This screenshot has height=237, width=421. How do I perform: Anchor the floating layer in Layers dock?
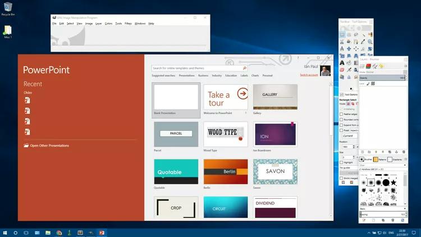point(396,152)
